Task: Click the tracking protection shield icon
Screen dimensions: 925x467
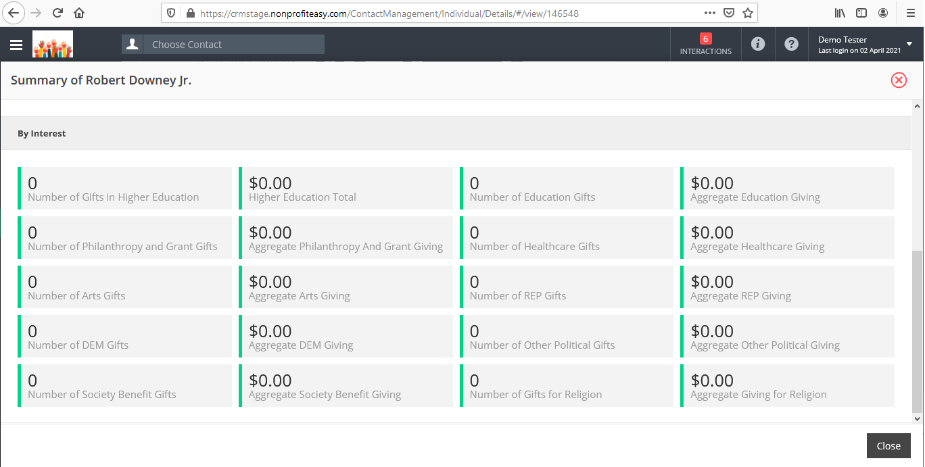Action: (x=171, y=13)
